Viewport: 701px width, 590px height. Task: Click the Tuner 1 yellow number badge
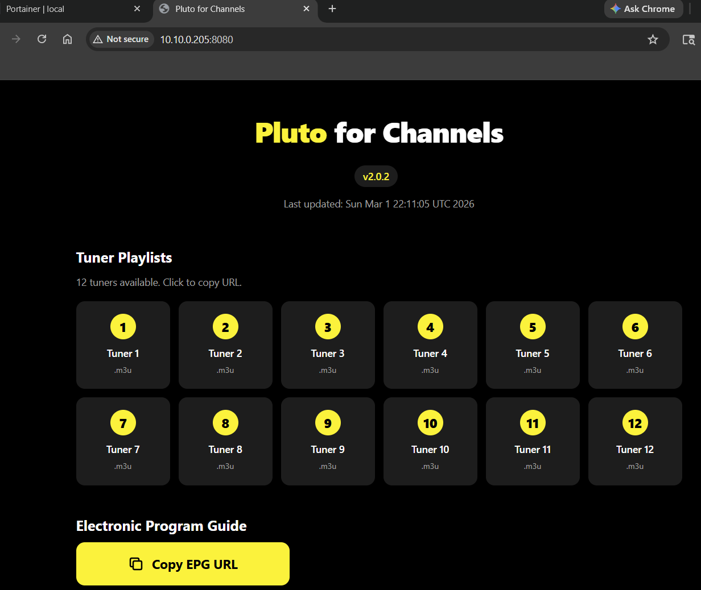[x=123, y=327]
